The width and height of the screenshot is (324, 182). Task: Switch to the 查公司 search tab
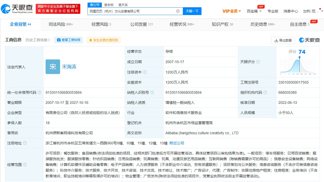94,5
